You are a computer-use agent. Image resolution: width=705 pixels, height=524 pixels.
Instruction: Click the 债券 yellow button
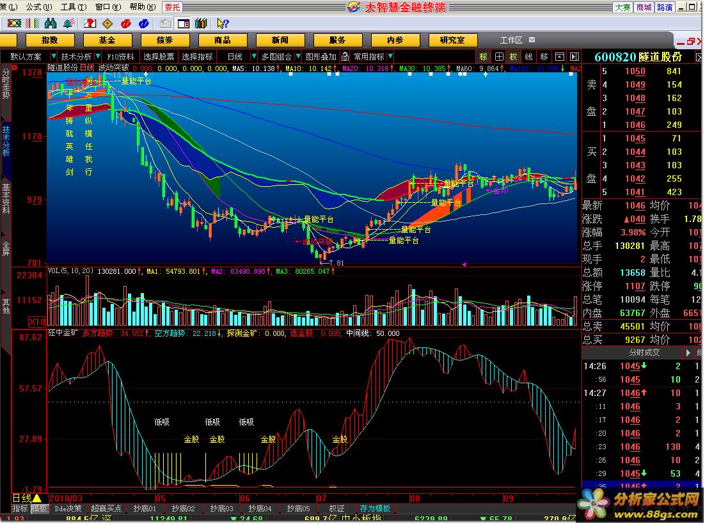[164, 40]
